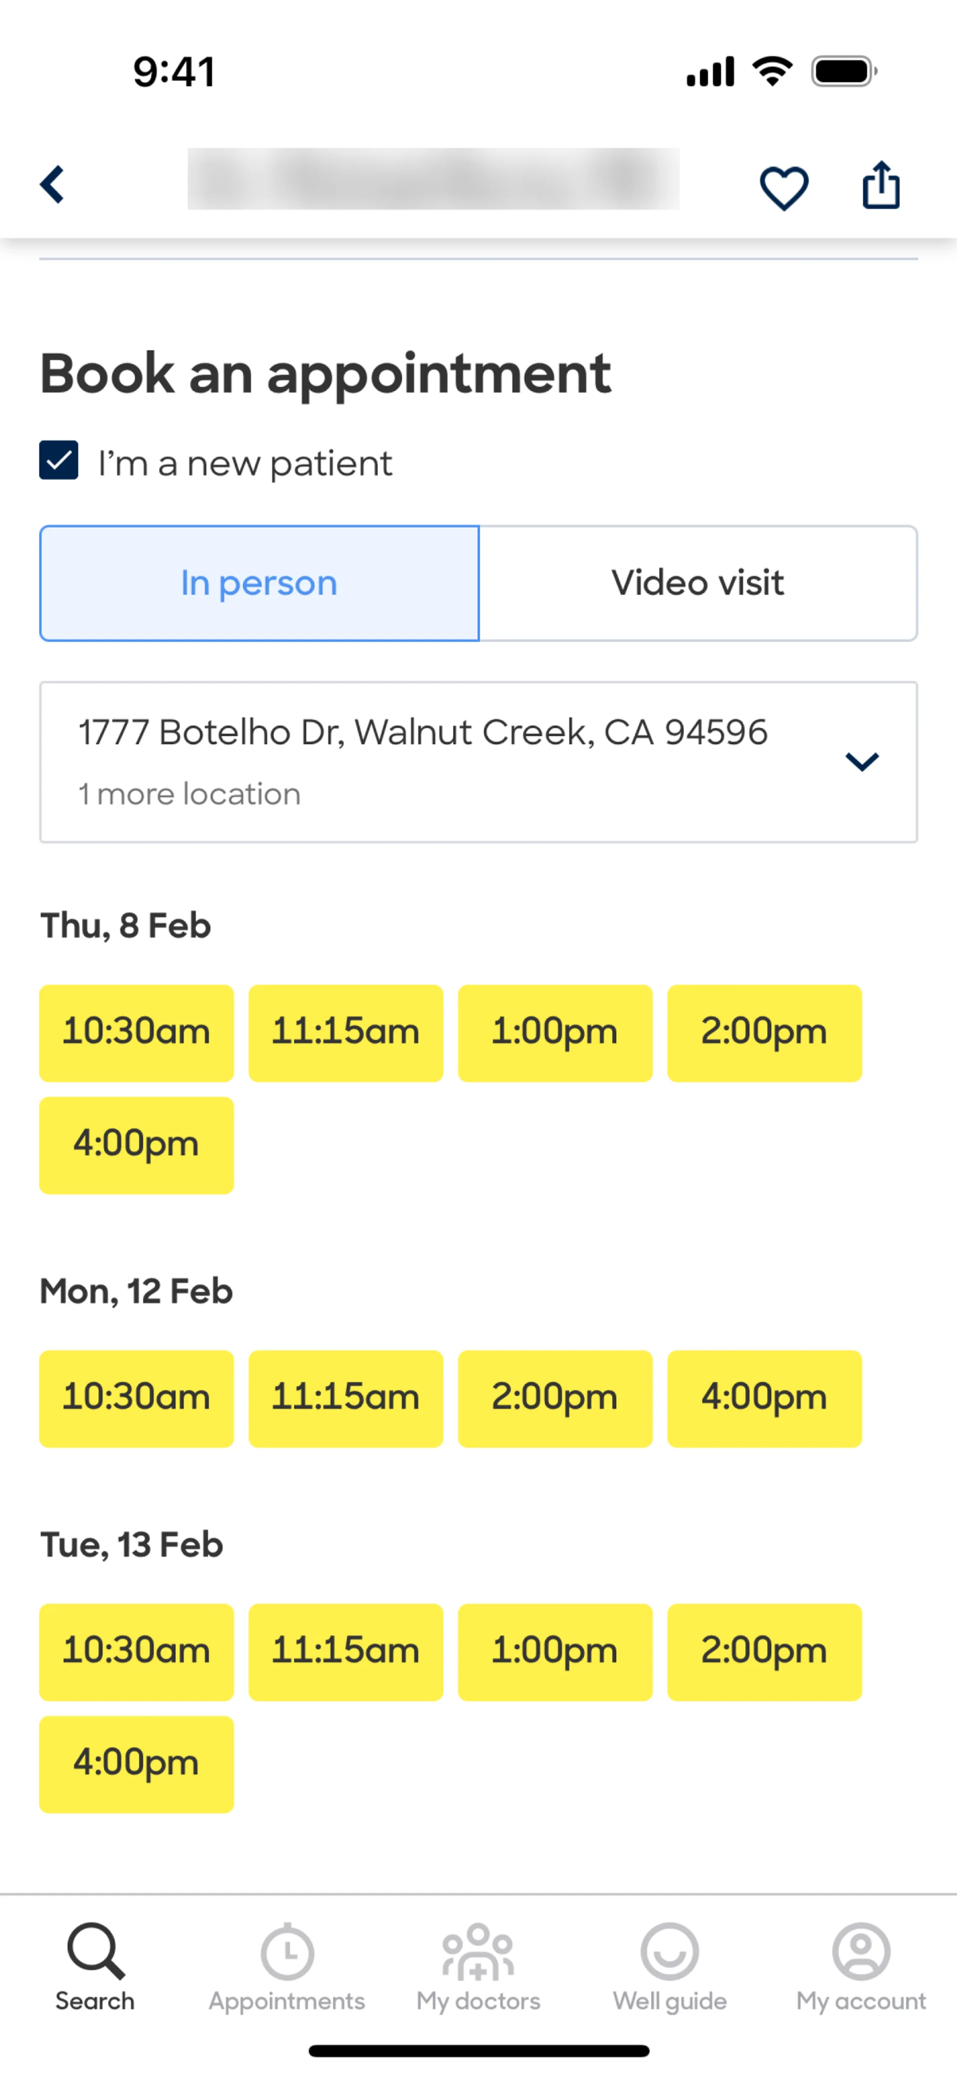Choose 11:15am on Mon, 12 Feb

[x=345, y=1398]
